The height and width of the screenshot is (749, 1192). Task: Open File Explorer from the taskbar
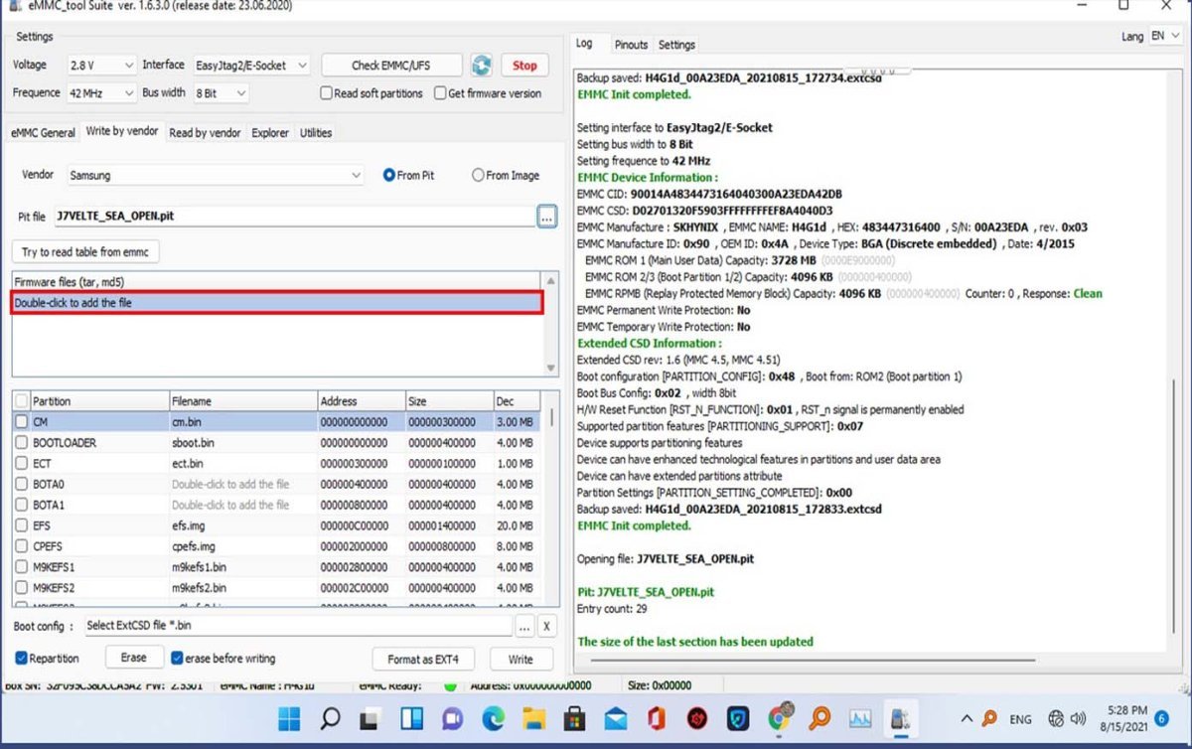[x=534, y=718]
